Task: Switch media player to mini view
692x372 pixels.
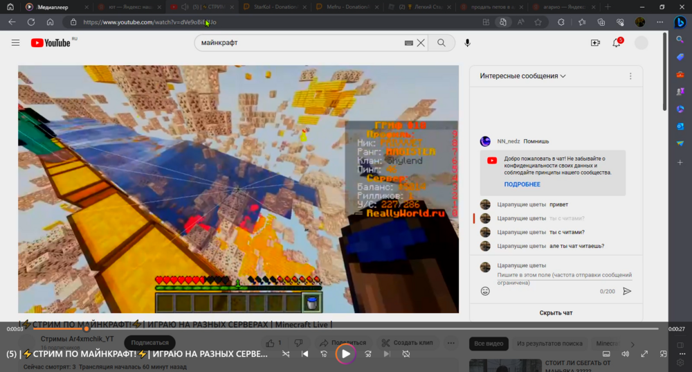Action: click(x=664, y=354)
